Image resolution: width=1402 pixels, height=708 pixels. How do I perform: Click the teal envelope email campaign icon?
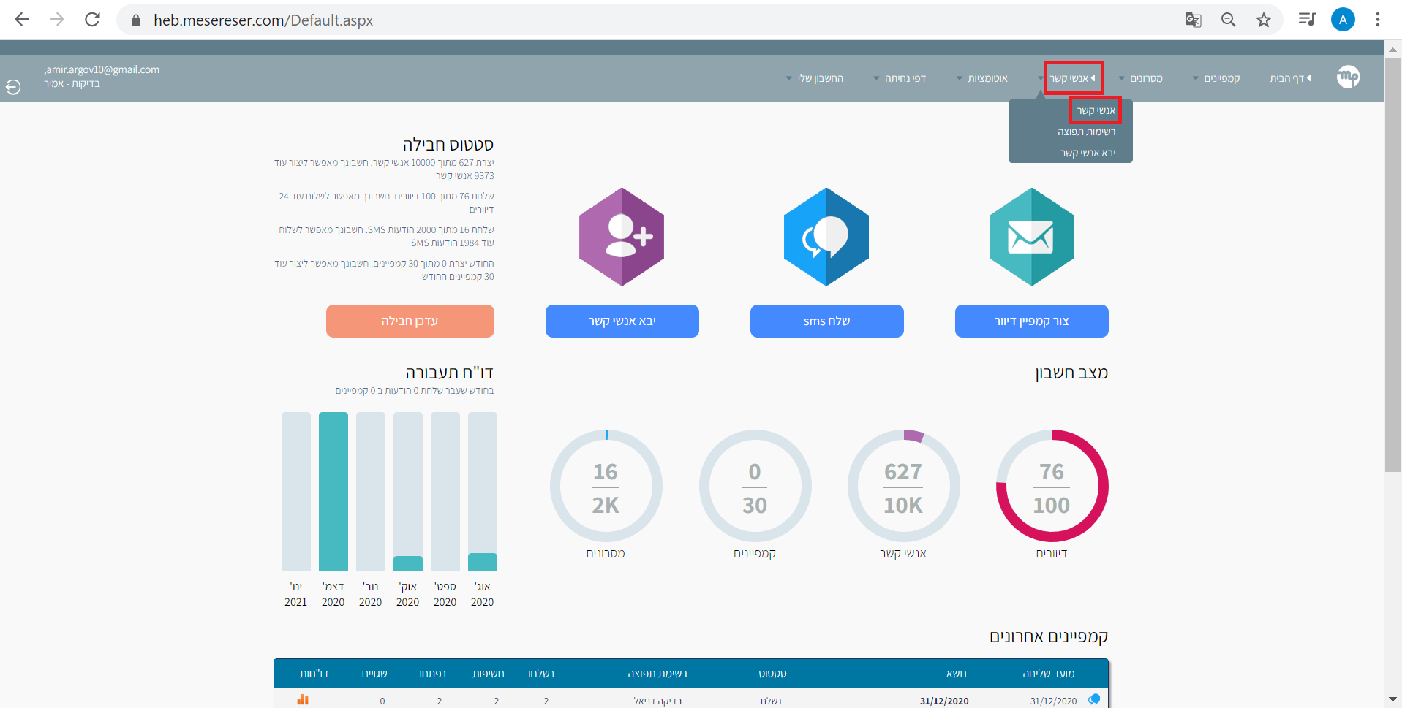click(1031, 237)
